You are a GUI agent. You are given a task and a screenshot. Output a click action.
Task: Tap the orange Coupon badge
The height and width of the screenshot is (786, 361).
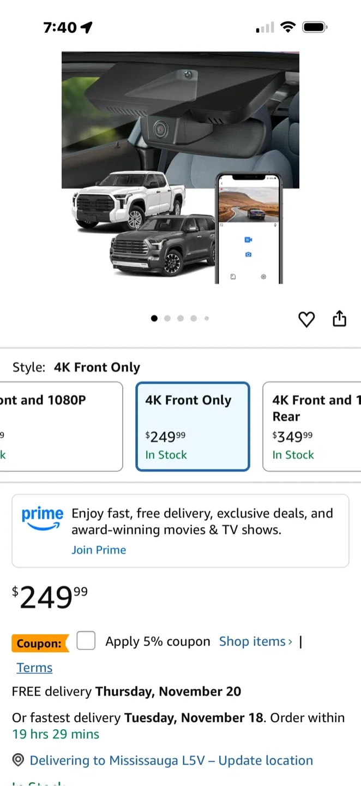(x=39, y=643)
